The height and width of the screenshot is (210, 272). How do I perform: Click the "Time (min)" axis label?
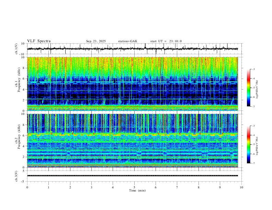137,190
